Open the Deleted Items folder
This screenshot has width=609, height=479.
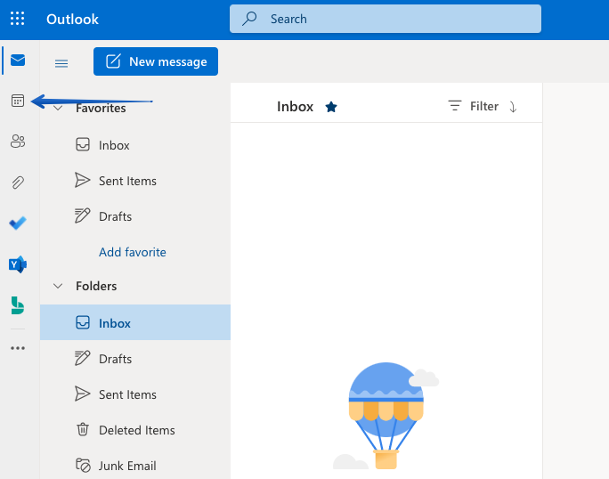click(x=136, y=430)
